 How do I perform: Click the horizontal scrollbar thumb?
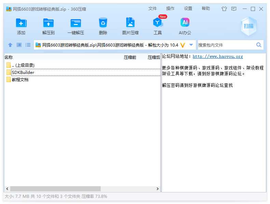(55, 189)
